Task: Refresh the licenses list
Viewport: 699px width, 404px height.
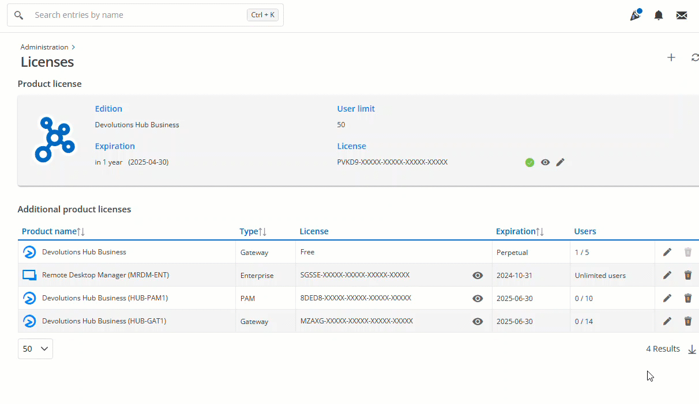Action: click(x=695, y=58)
